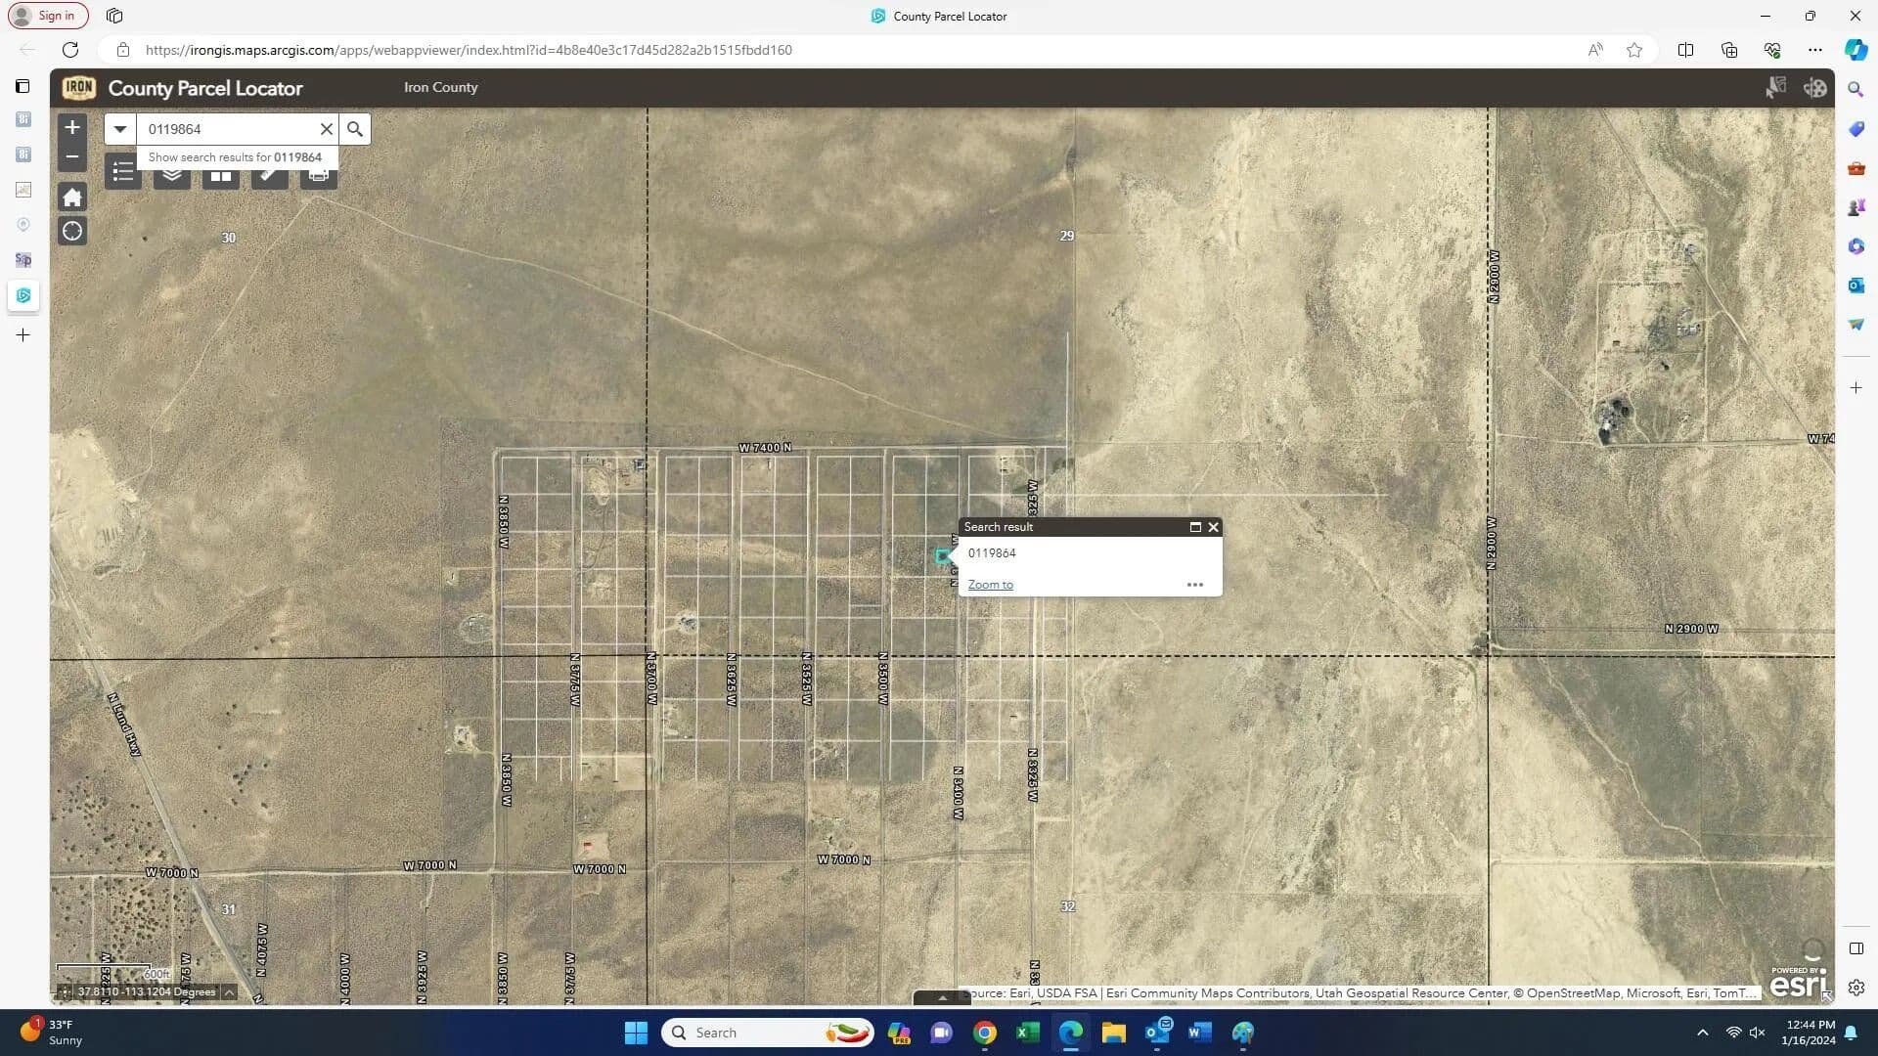The width and height of the screenshot is (1878, 1056).
Task: Expand the attribute table arrow at bottom
Action: (942, 998)
